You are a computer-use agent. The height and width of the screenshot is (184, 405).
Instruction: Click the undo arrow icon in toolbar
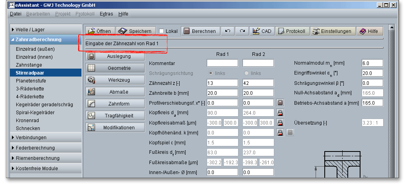click(227, 31)
